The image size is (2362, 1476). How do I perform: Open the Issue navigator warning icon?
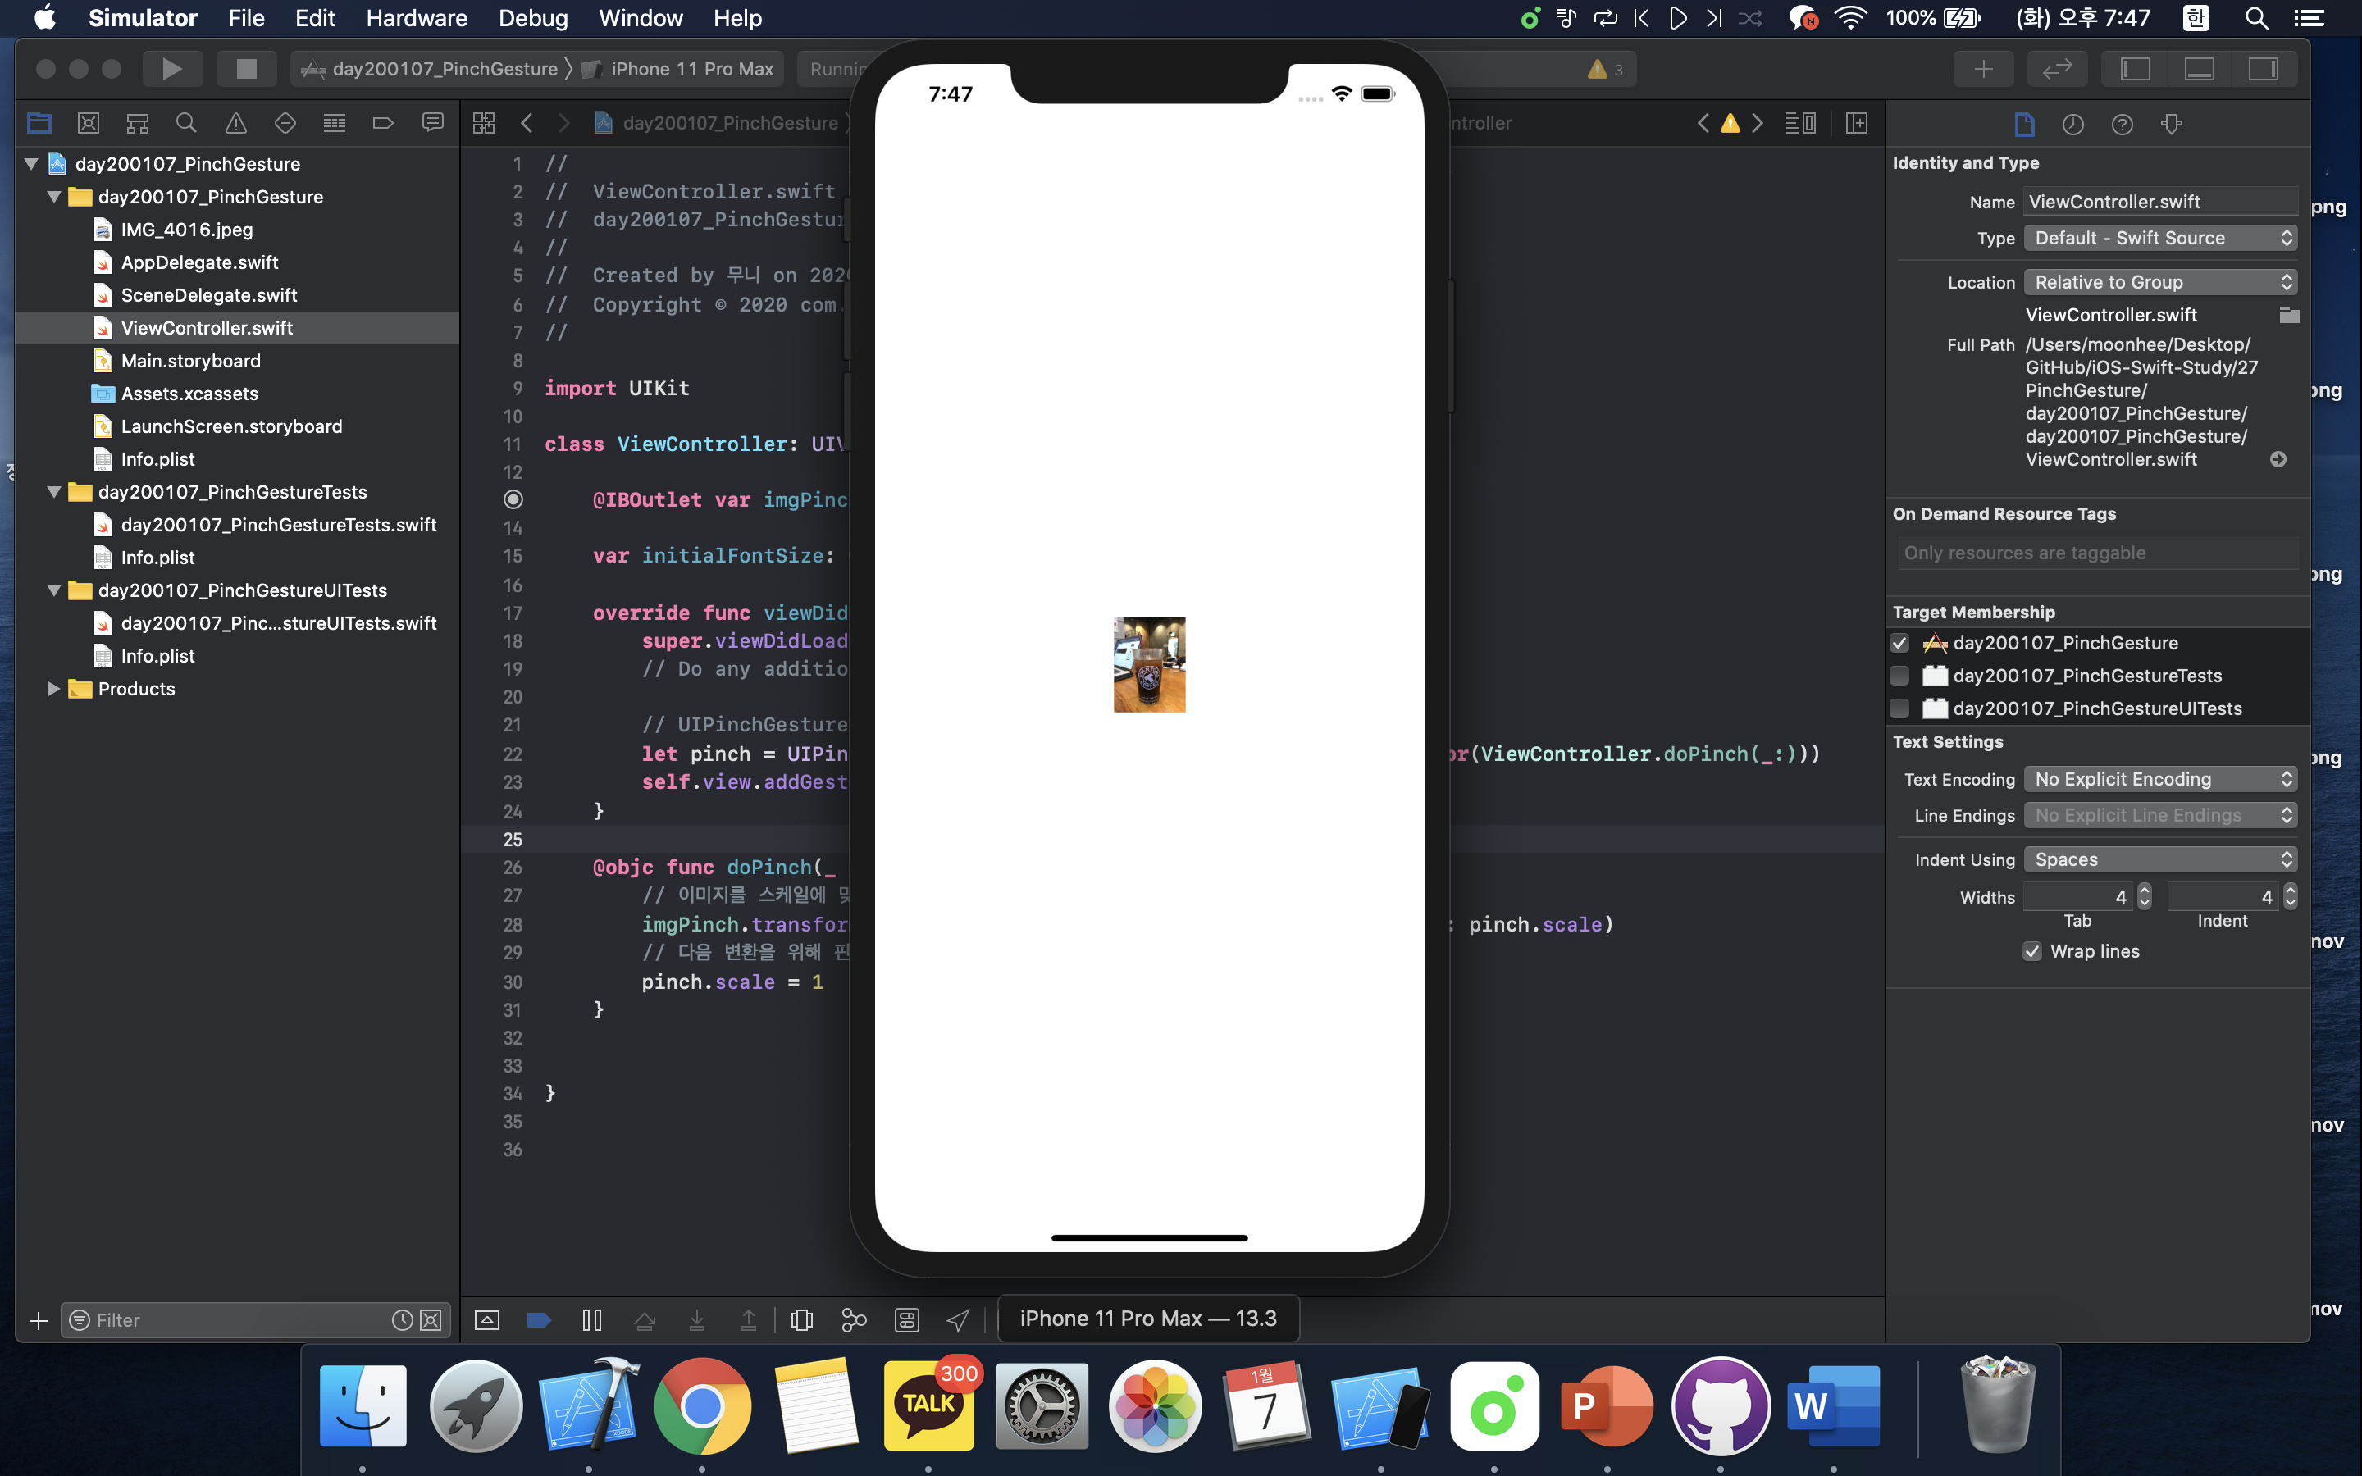pyautogui.click(x=235, y=123)
